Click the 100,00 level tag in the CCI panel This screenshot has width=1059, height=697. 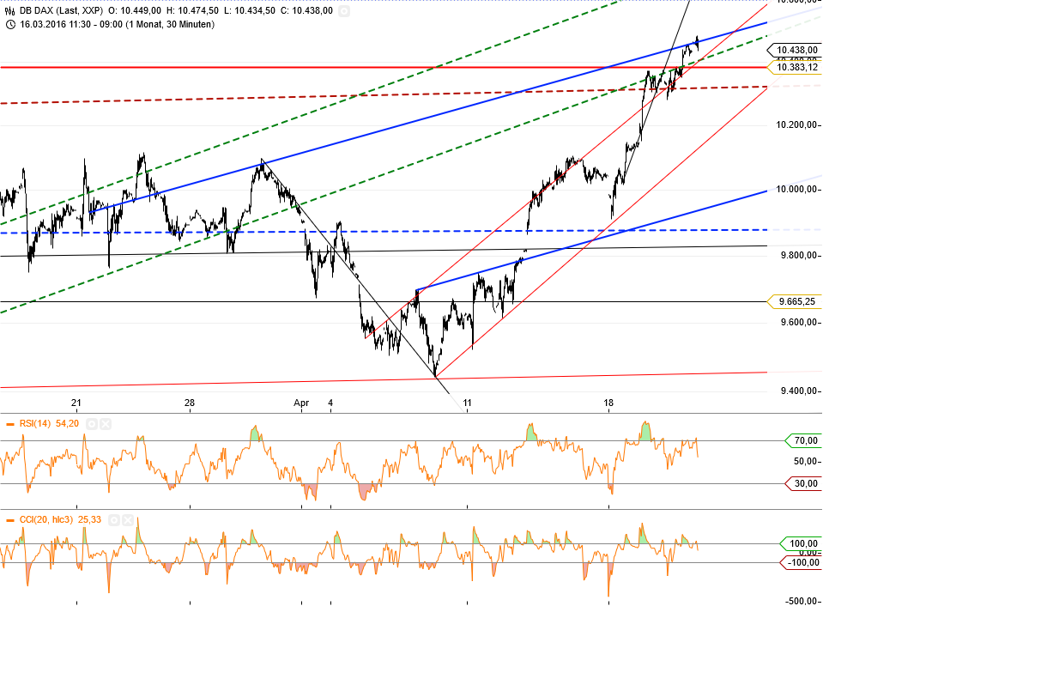point(803,542)
